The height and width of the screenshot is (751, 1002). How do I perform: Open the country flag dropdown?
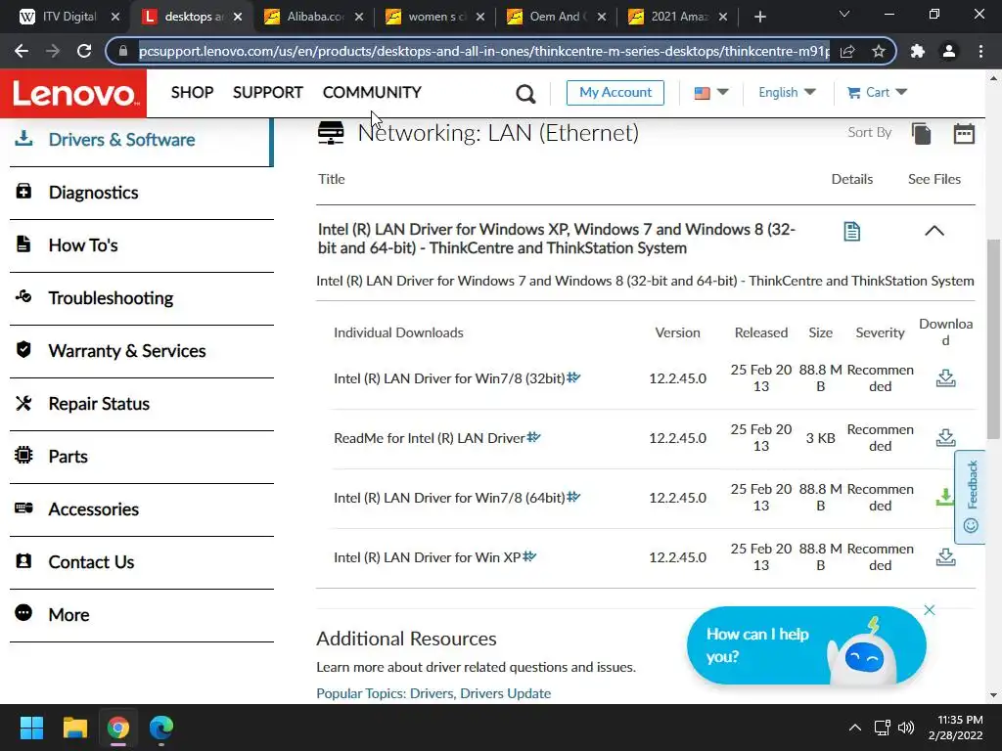[710, 93]
